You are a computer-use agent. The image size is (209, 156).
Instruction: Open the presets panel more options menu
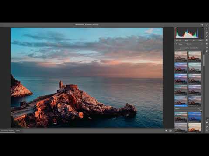click(x=202, y=44)
